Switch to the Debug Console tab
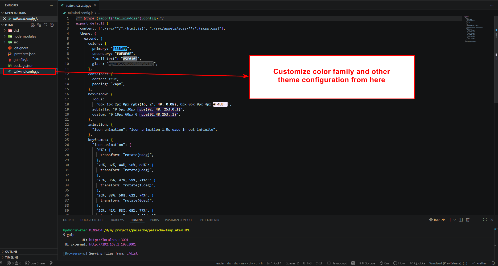498x266 pixels. (x=92, y=220)
